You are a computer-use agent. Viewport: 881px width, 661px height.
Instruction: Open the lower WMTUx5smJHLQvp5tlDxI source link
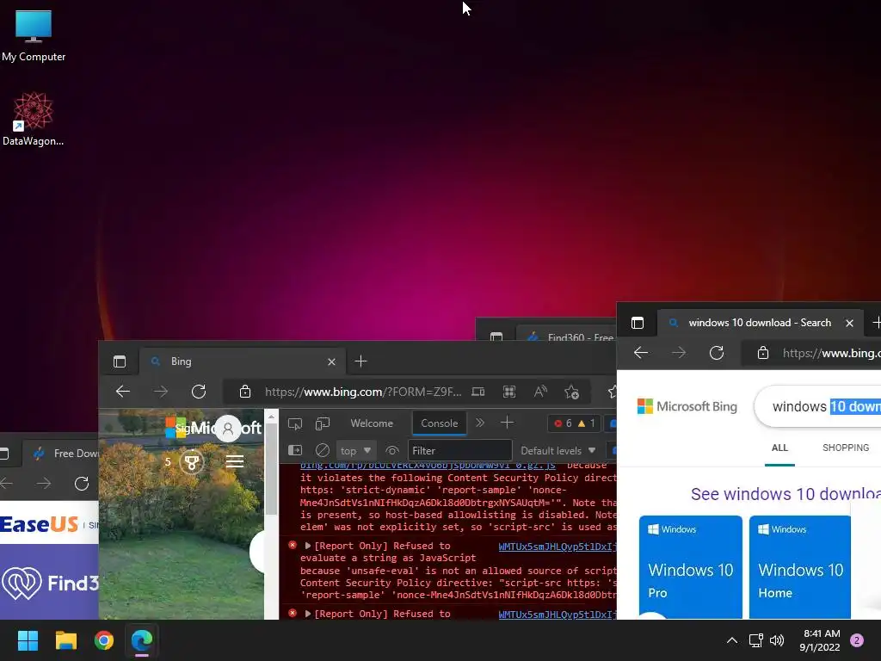557,615
